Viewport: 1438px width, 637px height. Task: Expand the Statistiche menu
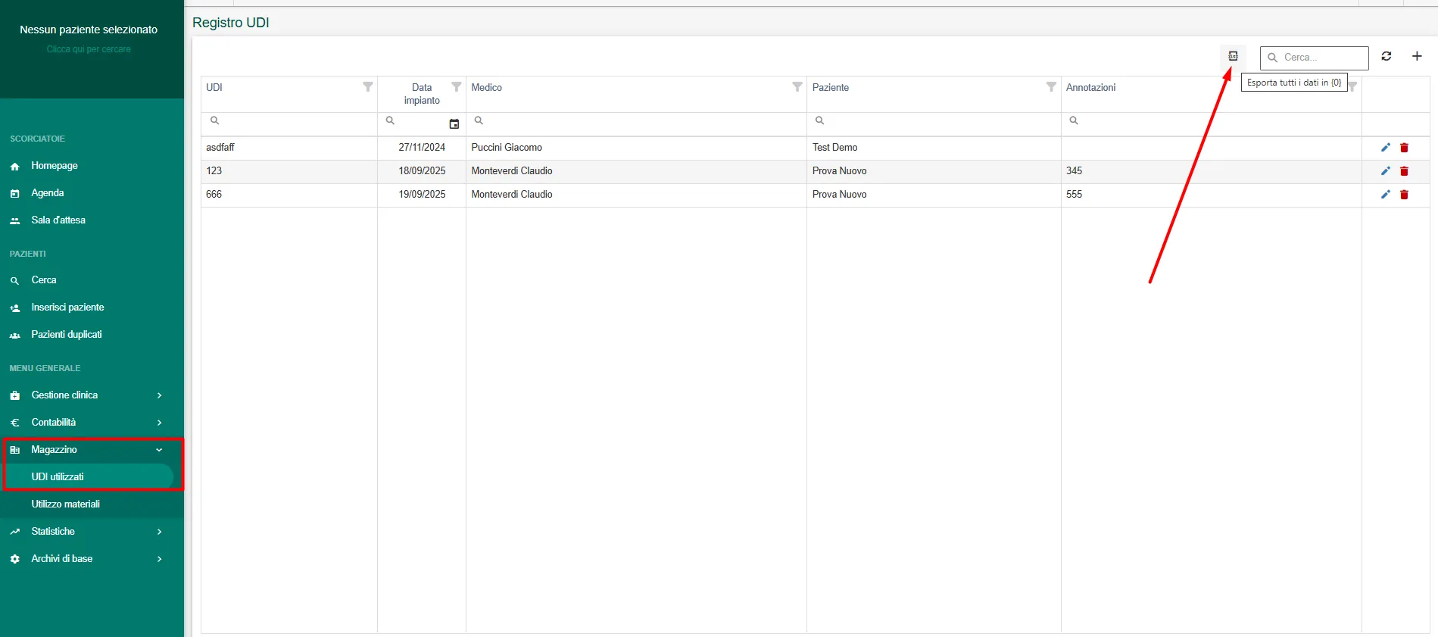91,532
